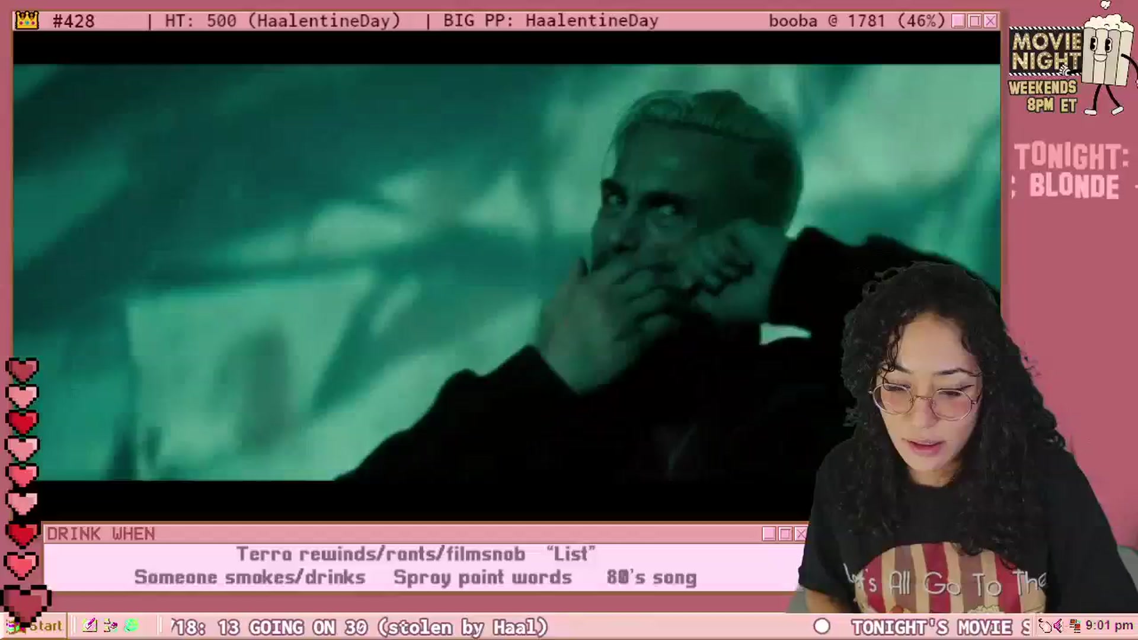1138x640 pixels.
Task: Click the crown icon in the title bar
Action: click(x=27, y=21)
